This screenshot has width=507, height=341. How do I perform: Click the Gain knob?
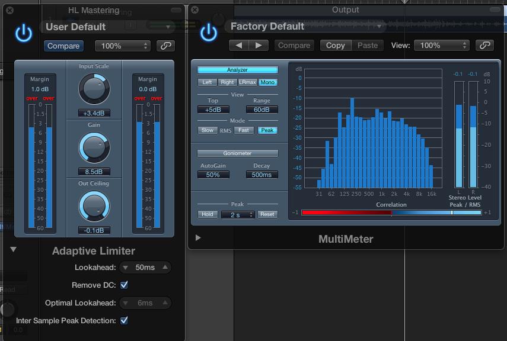click(x=94, y=147)
